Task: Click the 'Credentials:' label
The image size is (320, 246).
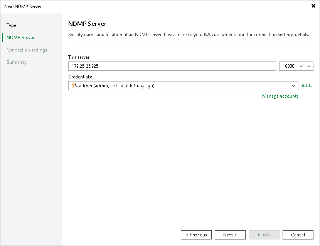Action: tap(80, 77)
